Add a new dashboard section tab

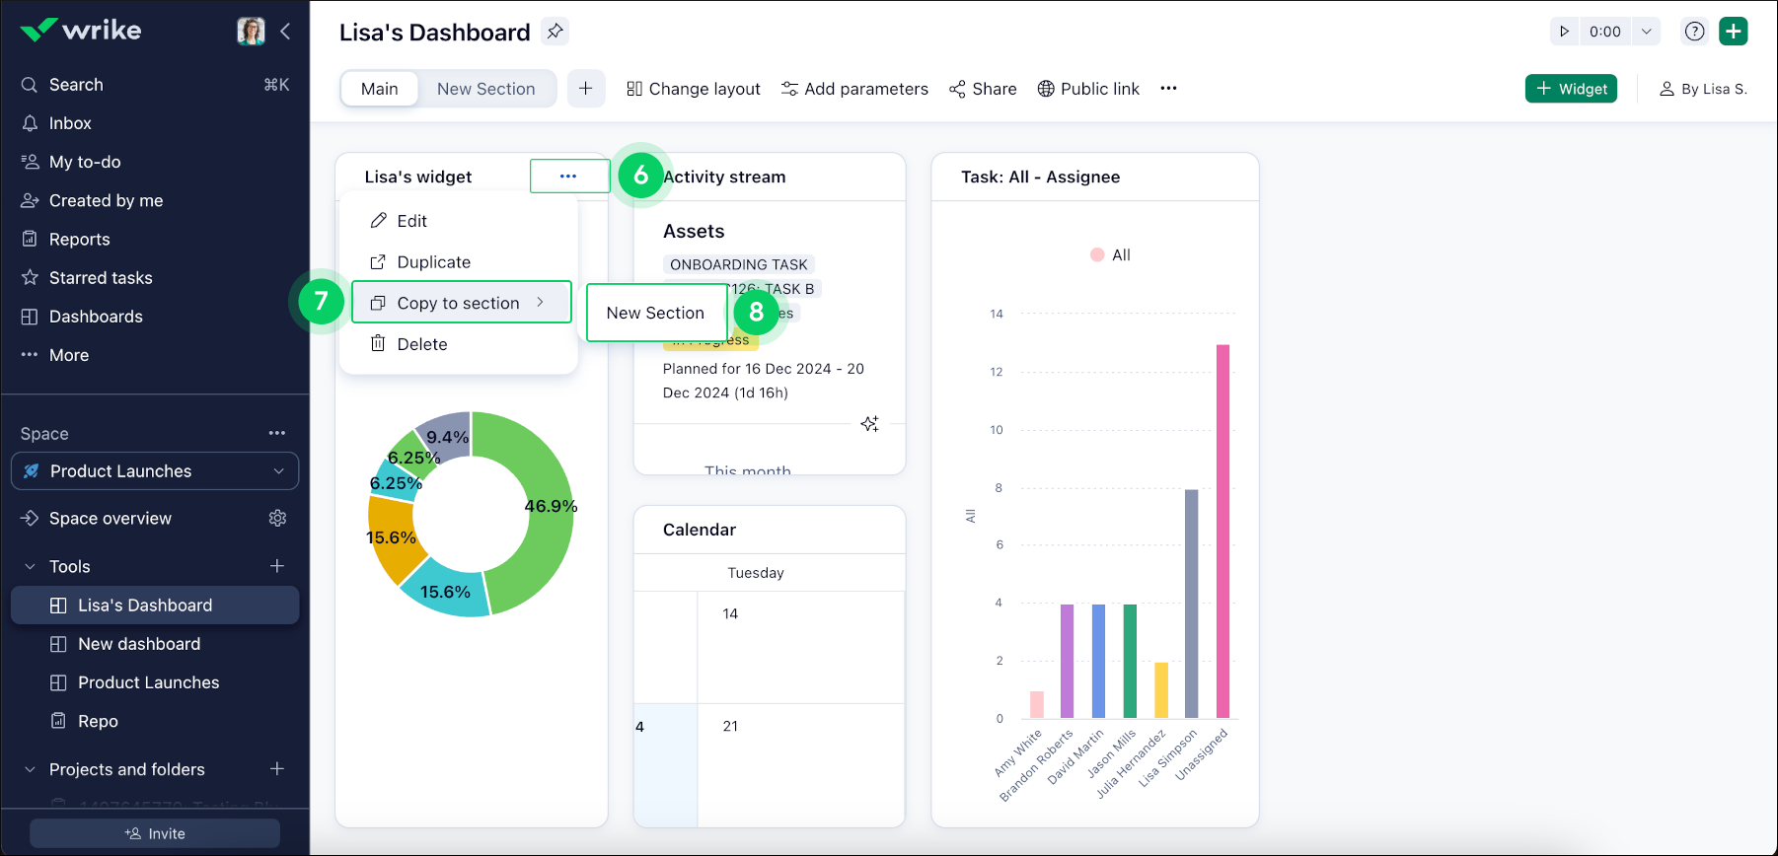(585, 89)
